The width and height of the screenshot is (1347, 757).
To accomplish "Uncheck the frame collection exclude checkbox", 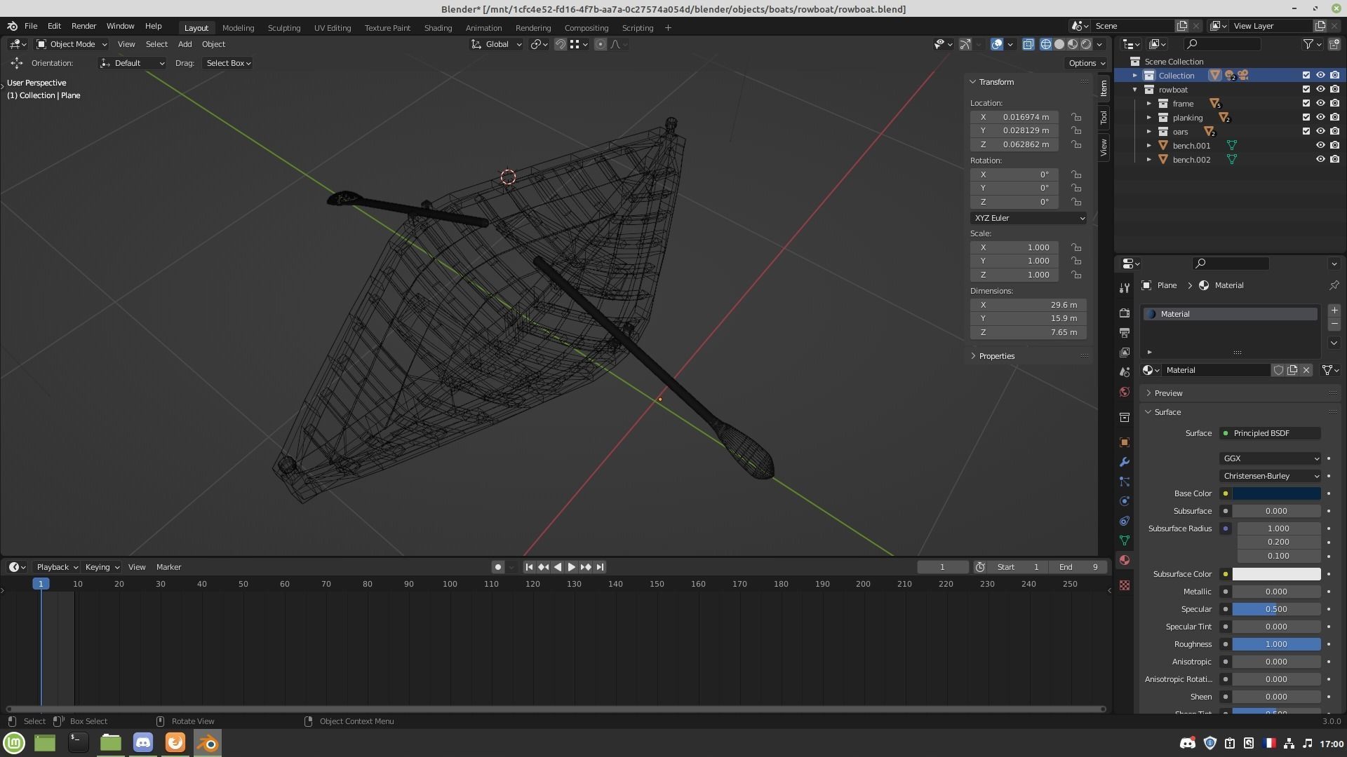I will [1306, 104].
